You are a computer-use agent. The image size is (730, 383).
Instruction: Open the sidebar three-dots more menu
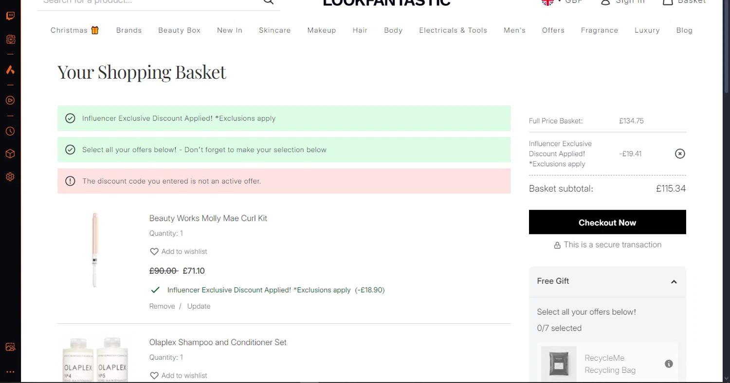click(x=10, y=372)
